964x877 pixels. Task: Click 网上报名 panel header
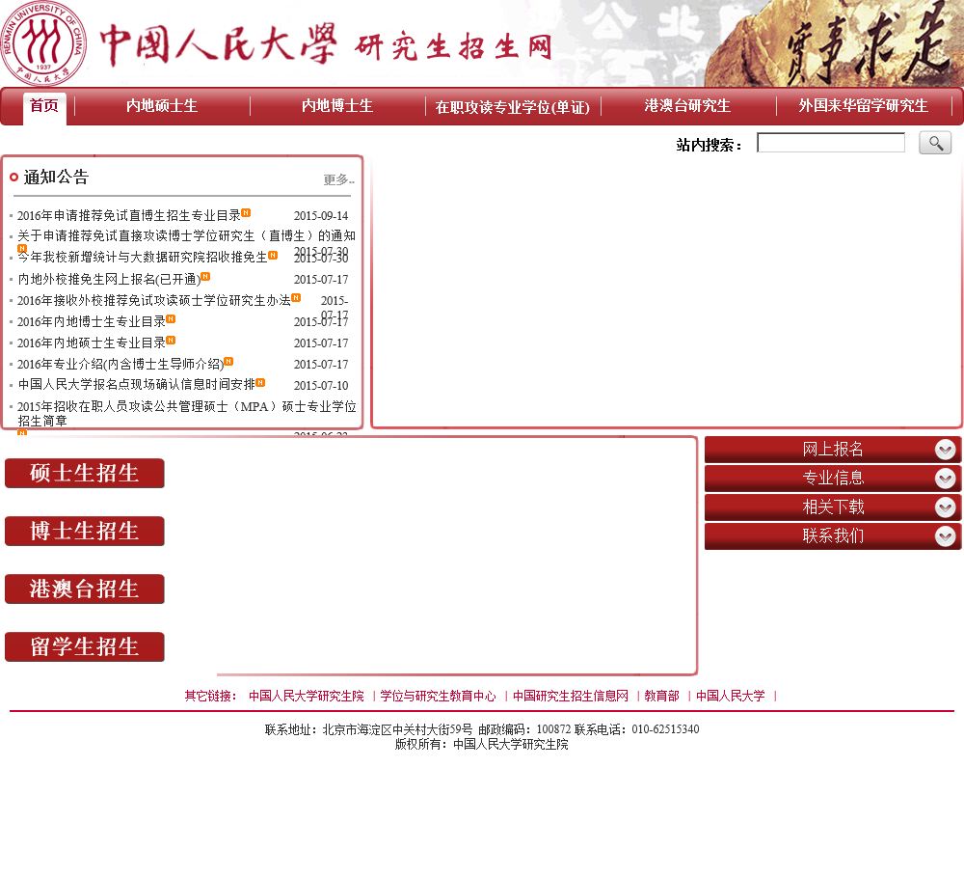pyautogui.click(x=833, y=450)
